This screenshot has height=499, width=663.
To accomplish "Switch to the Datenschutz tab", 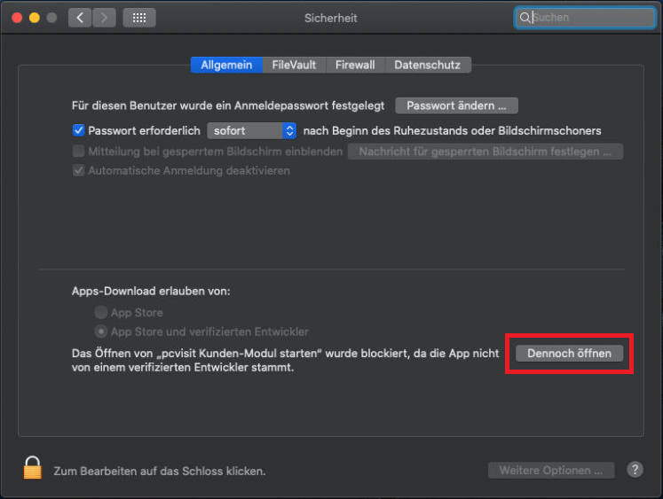I will point(428,65).
